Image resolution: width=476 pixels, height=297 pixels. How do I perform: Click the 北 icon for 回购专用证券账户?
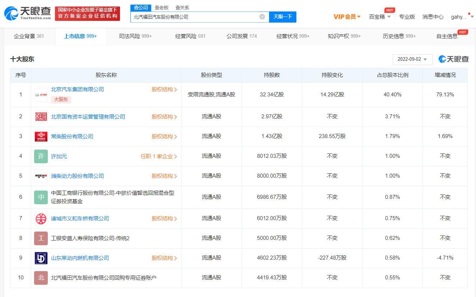coord(41,278)
